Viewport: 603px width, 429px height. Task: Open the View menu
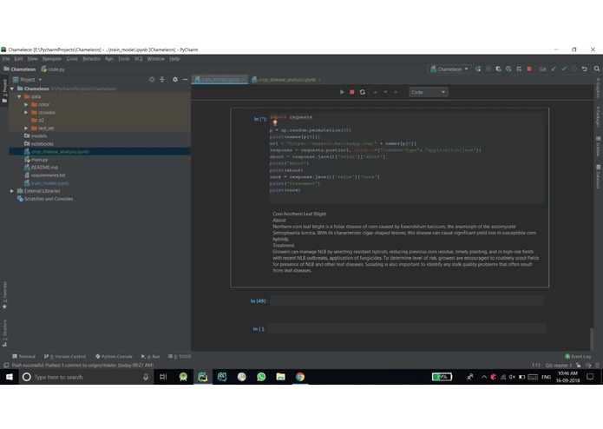coord(32,59)
